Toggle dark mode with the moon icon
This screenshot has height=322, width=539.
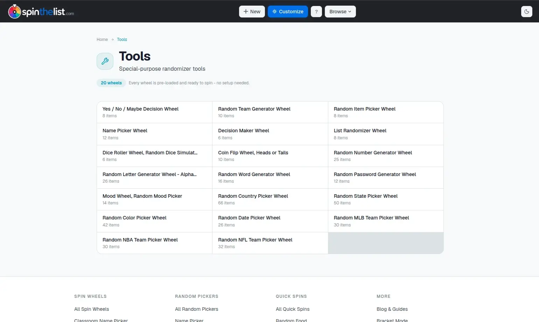[x=526, y=12]
